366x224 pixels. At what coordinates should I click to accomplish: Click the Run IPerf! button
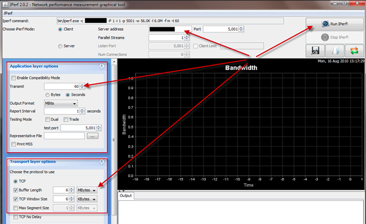335,24
